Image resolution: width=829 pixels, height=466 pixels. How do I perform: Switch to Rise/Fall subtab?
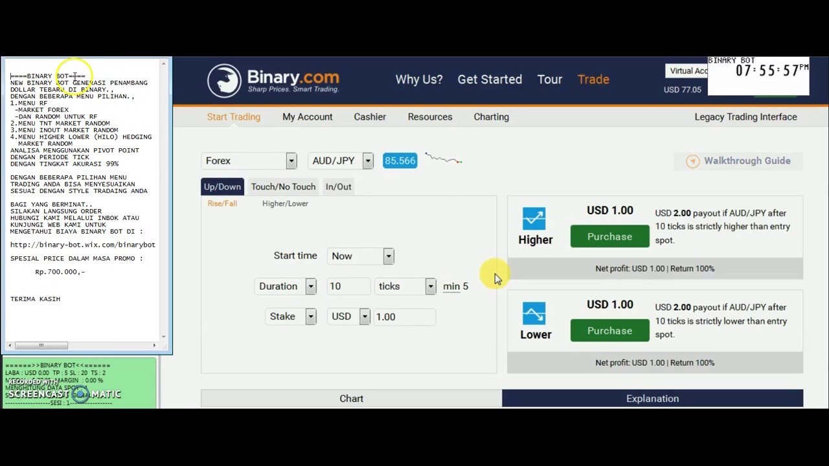222,203
